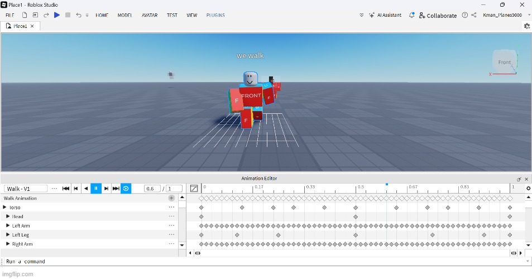Click track list scroll down arrow
Screen dimensions: 532x279
click(182, 245)
